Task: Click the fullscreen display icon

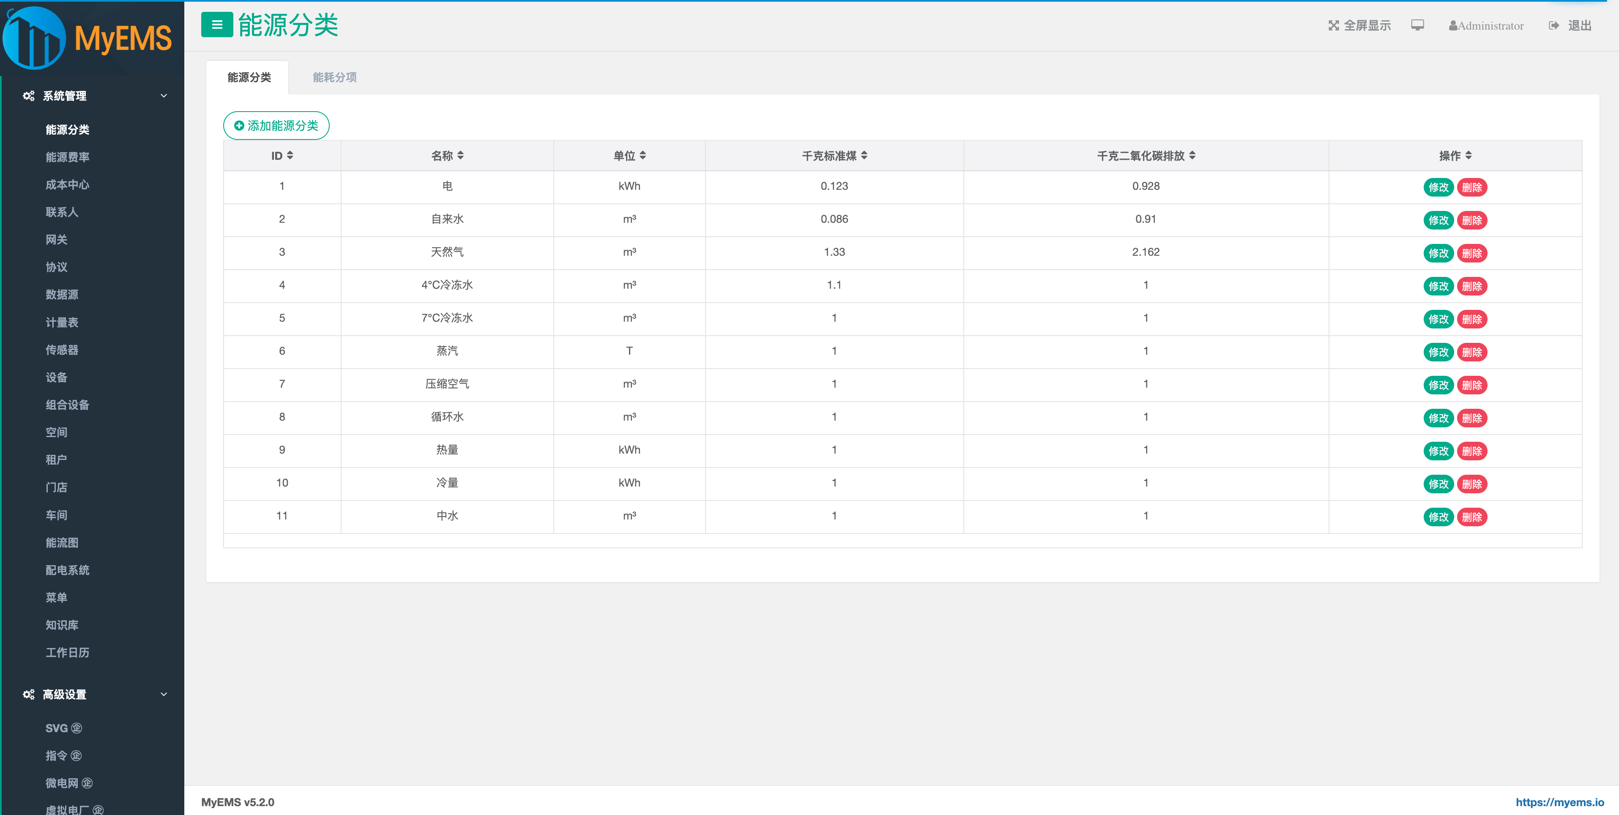Action: (x=1333, y=26)
